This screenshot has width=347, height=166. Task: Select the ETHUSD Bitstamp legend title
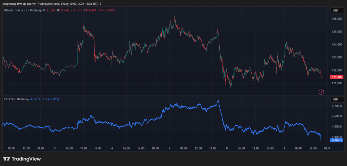16,99
